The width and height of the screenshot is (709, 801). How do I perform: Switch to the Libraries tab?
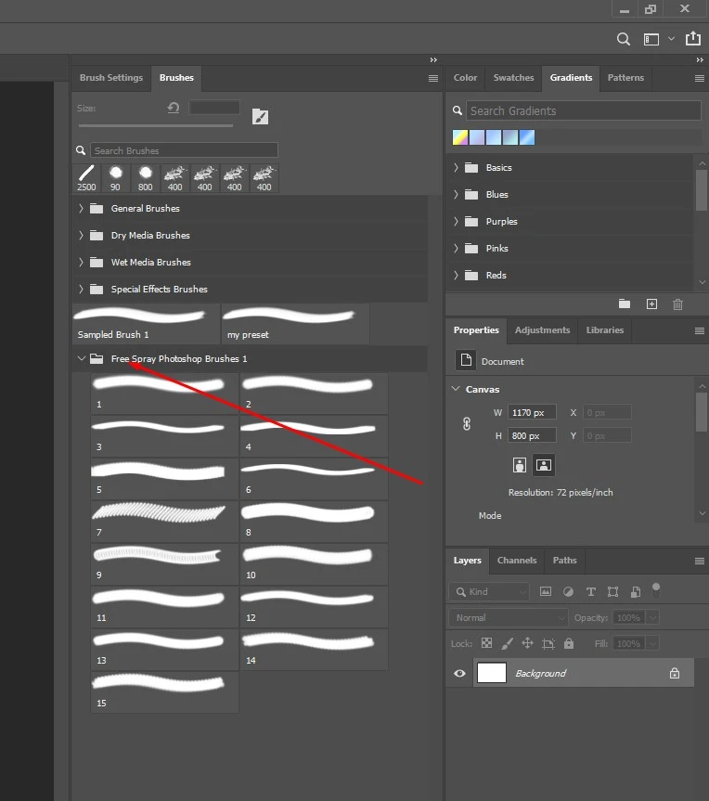605,330
